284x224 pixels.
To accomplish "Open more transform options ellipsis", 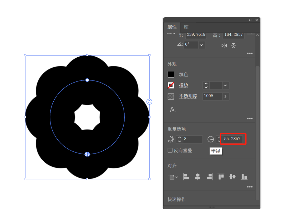I will pos(250,53).
